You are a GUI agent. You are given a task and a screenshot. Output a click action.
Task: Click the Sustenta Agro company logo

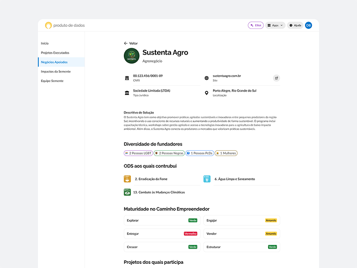pyautogui.click(x=131, y=56)
